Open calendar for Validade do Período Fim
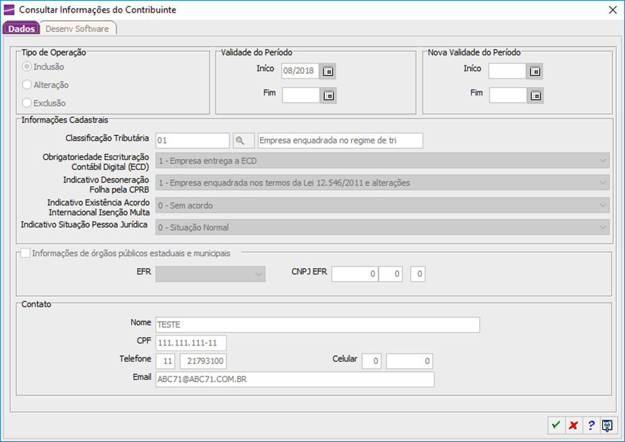This screenshot has height=442, width=625. pos(329,96)
